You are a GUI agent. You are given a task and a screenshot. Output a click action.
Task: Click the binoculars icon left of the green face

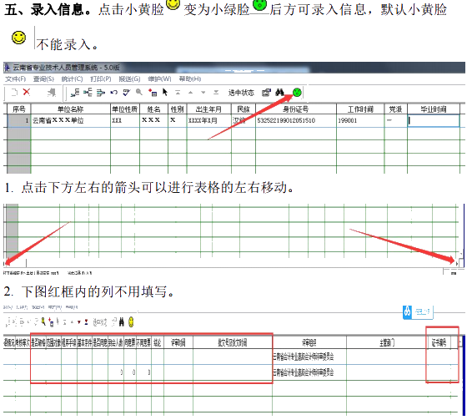click(x=279, y=92)
